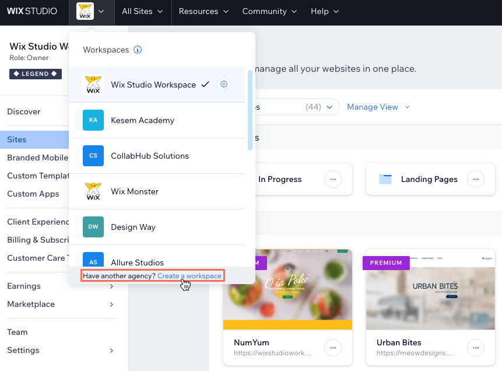Select the Wix Studio Workspace entry
The height and width of the screenshot is (371, 502).
tap(157, 85)
